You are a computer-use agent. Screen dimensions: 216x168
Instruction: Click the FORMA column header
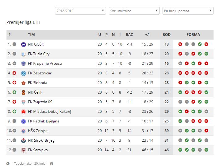click(193, 35)
